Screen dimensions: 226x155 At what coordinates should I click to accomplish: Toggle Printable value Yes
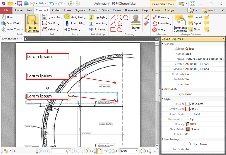point(187,79)
